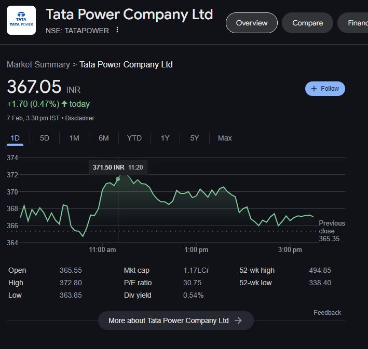368x349 pixels.
Task: Click the current price 367.05
Action: tap(34, 87)
